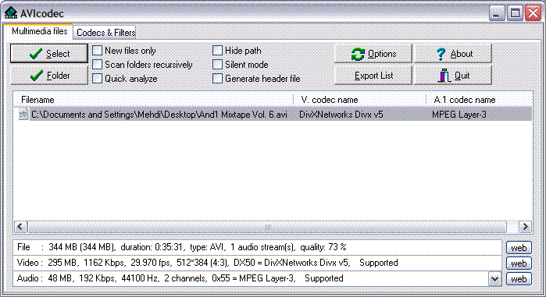Click the Video info line showing 1162 Kbps
The height and width of the screenshot is (297, 546).
tap(257, 263)
